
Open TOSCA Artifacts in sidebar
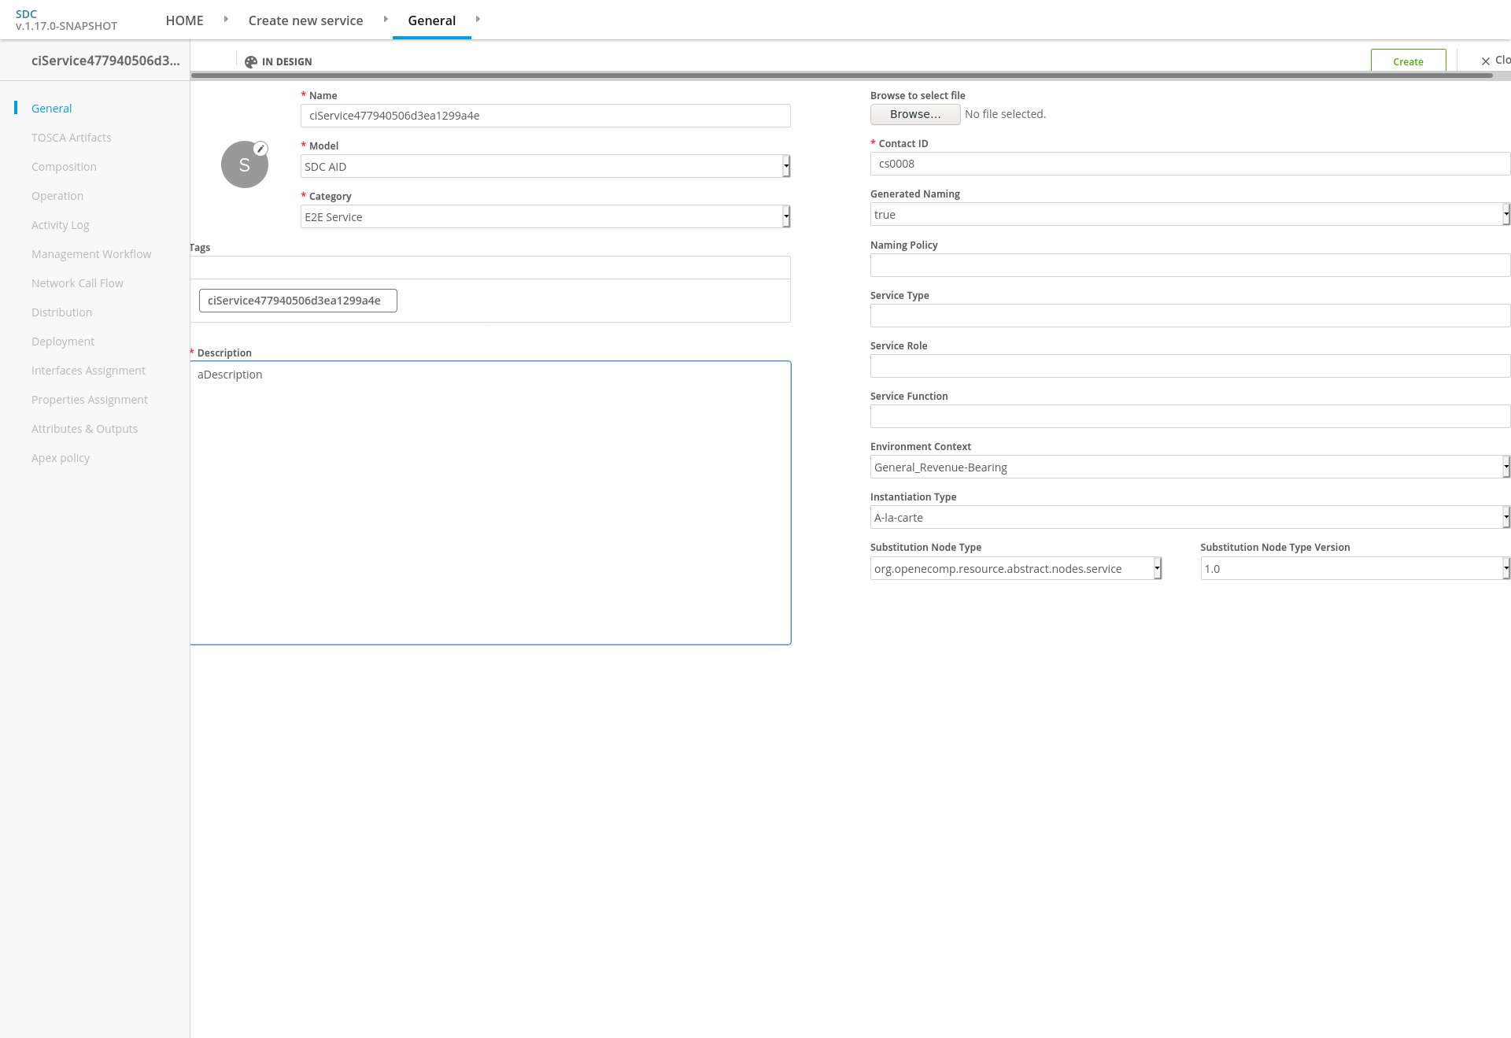[72, 138]
